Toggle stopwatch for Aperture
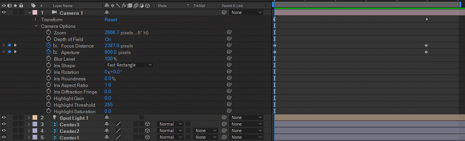 (x=49, y=52)
